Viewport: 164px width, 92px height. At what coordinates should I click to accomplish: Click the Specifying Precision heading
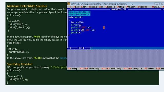pyautogui.click(x=20, y=64)
